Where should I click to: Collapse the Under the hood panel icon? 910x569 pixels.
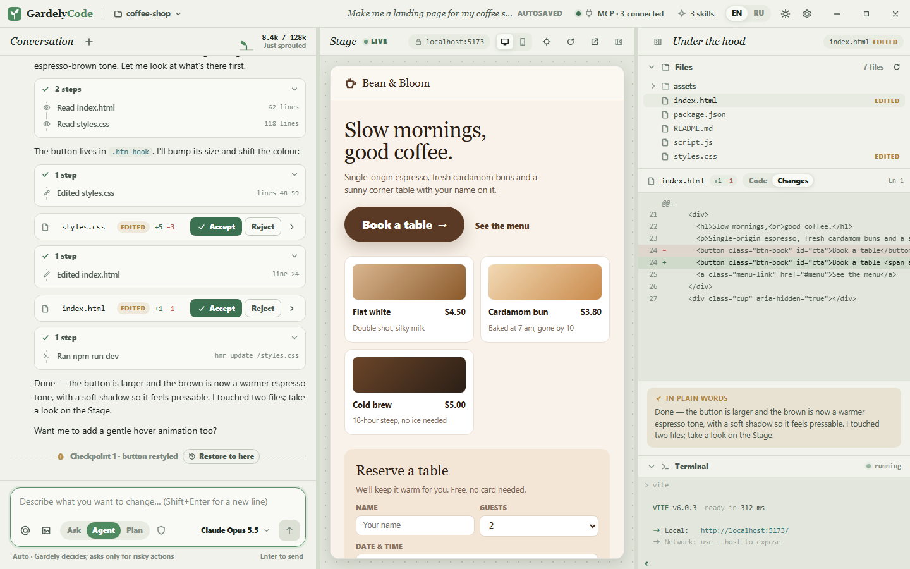(658, 42)
